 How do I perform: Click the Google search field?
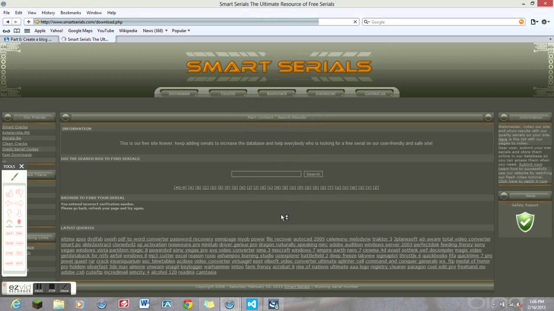click(x=444, y=22)
